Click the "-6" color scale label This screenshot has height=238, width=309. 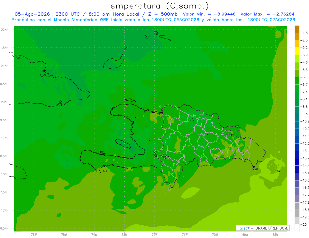(x=303, y=77)
